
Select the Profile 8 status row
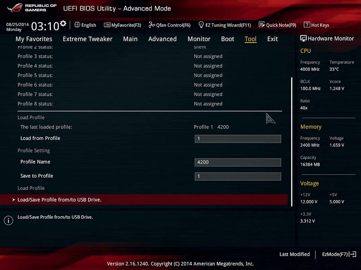(150, 104)
